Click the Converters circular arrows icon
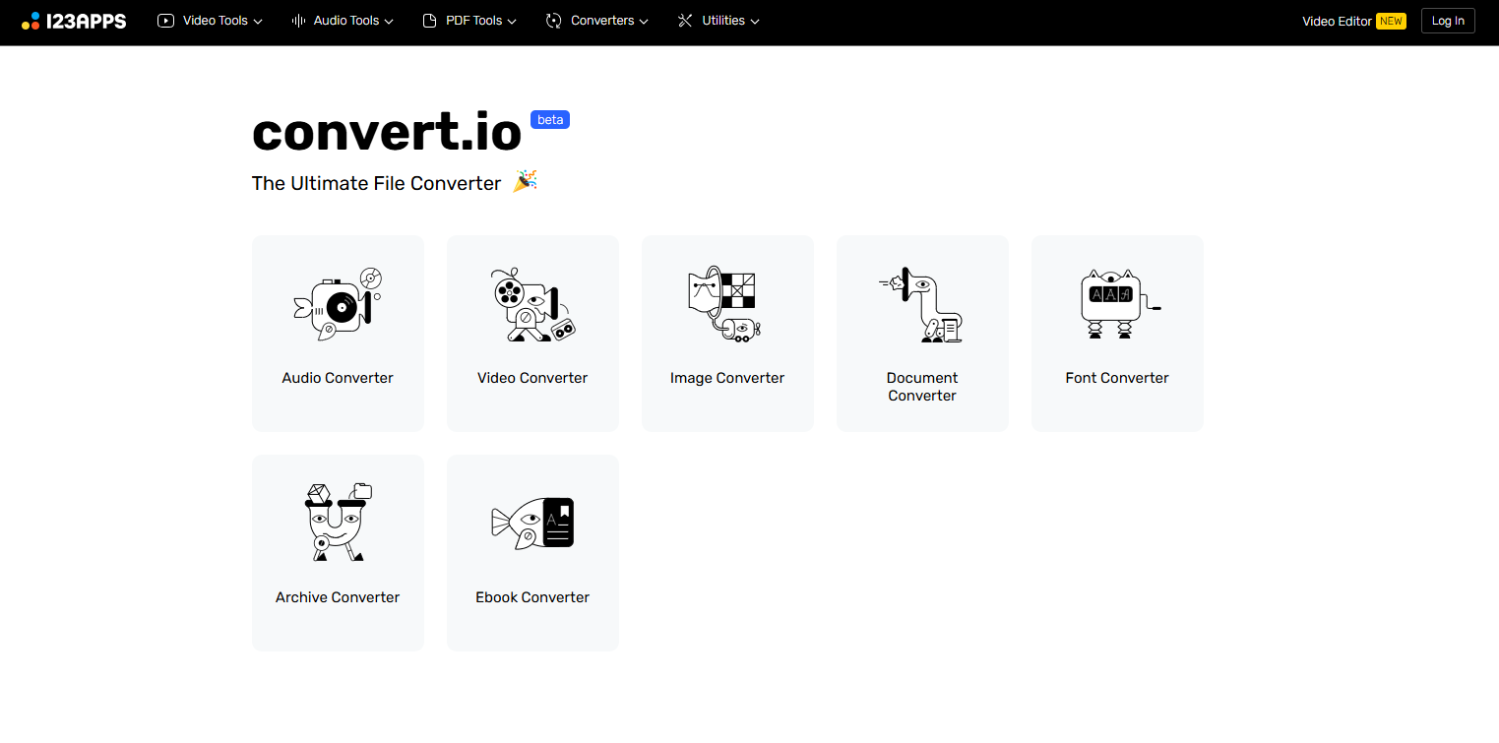1499x743 pixels. click(553, 21)
